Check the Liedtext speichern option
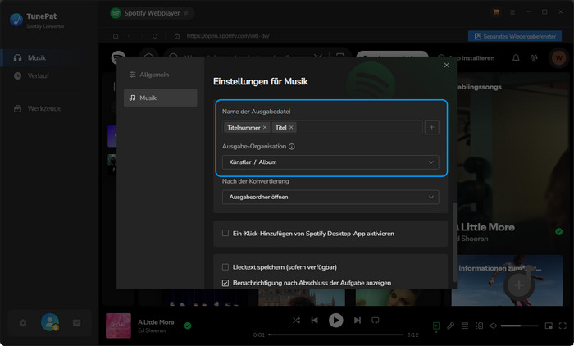574x346 pixels. pyautogui.click(x=225, y=267)
